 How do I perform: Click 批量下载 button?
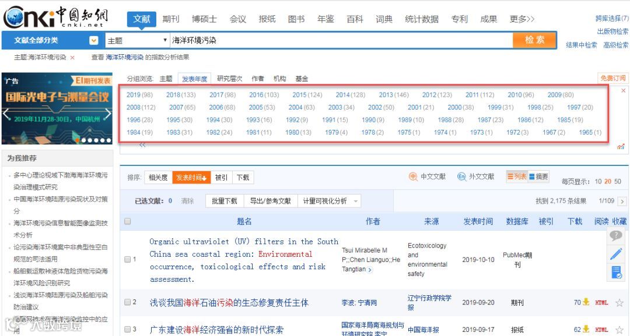pyautogui.click(x=224, y=201)
